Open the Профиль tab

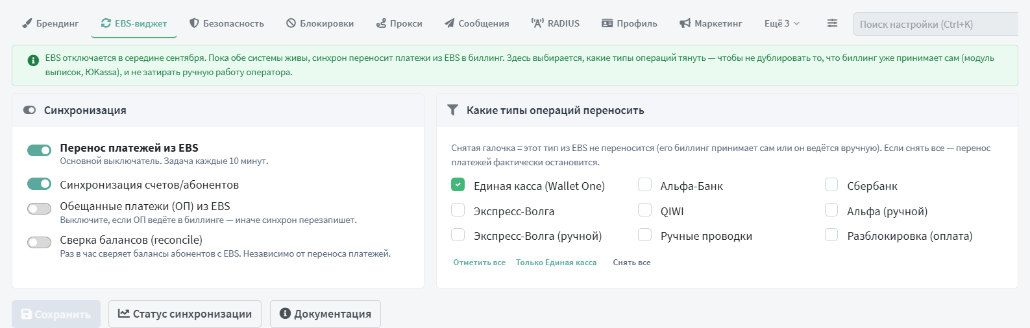tap(630, 23)
